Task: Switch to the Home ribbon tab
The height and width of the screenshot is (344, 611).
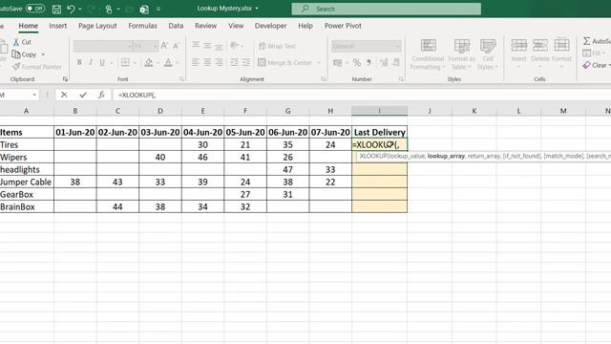Action: (x=29, y=26)
